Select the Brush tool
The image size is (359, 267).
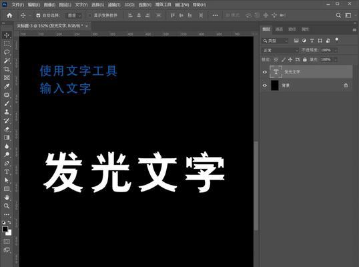[x=7, y=103]
